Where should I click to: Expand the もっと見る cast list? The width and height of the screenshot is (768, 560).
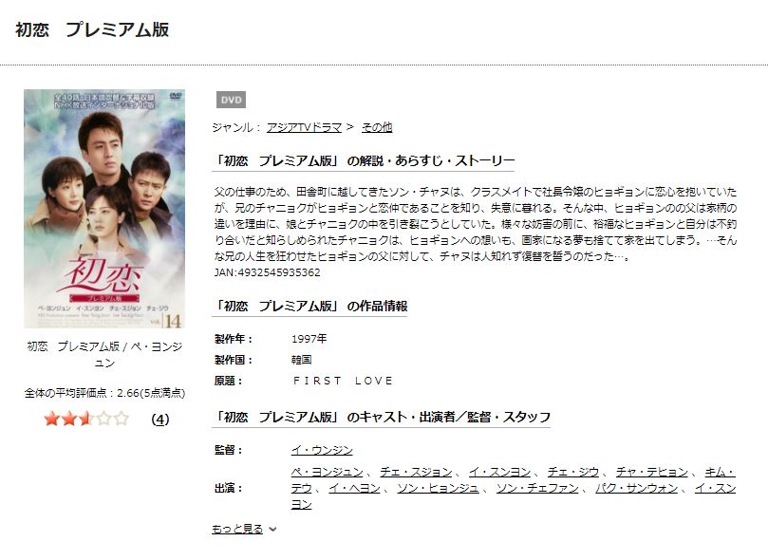237,529
